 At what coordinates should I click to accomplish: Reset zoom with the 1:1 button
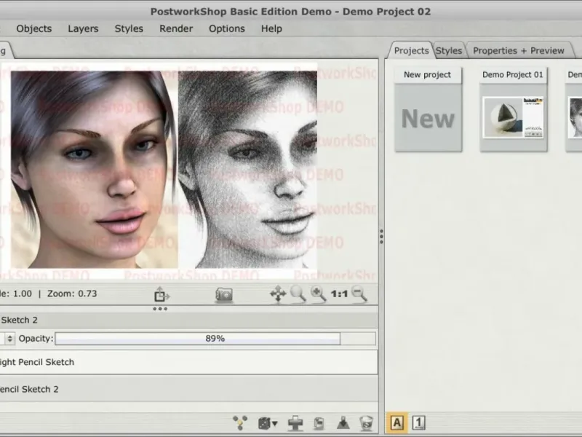pos(339,294)
